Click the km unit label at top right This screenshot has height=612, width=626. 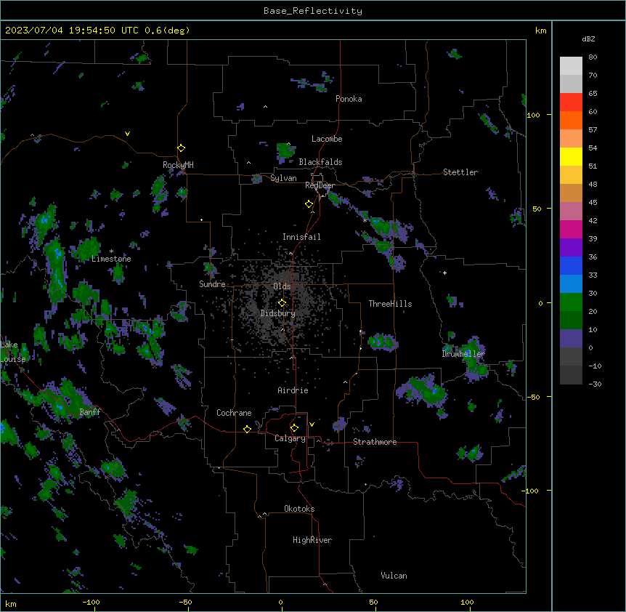(x=540, y=31)
